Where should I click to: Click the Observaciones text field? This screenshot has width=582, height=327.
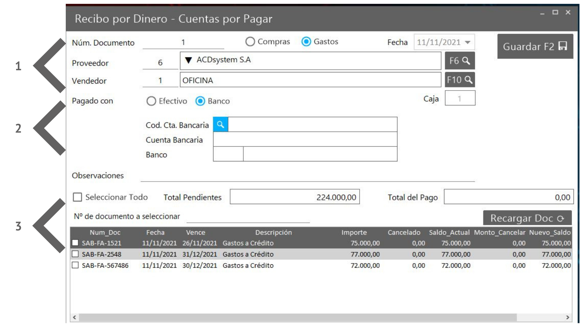point(307,176)
